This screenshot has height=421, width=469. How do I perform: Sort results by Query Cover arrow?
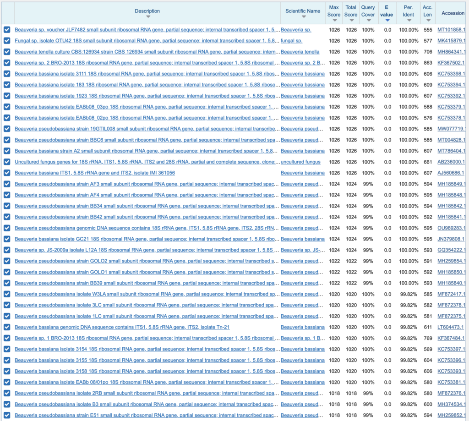(369, 20)
